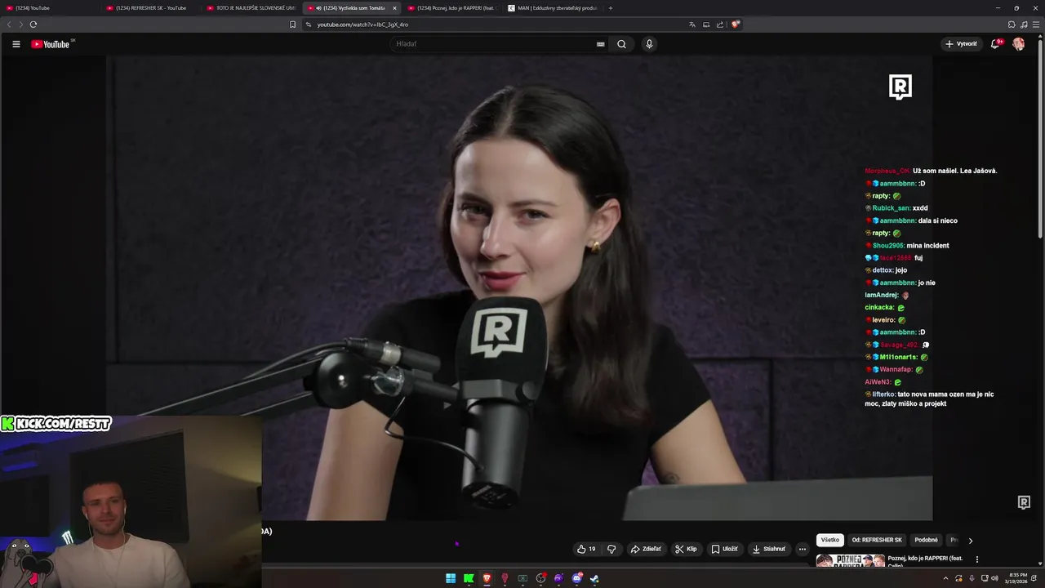The height and width of the screenshot is (588, 1045).
Task: Start voice search with microphone icon
Action: point(649,44)
